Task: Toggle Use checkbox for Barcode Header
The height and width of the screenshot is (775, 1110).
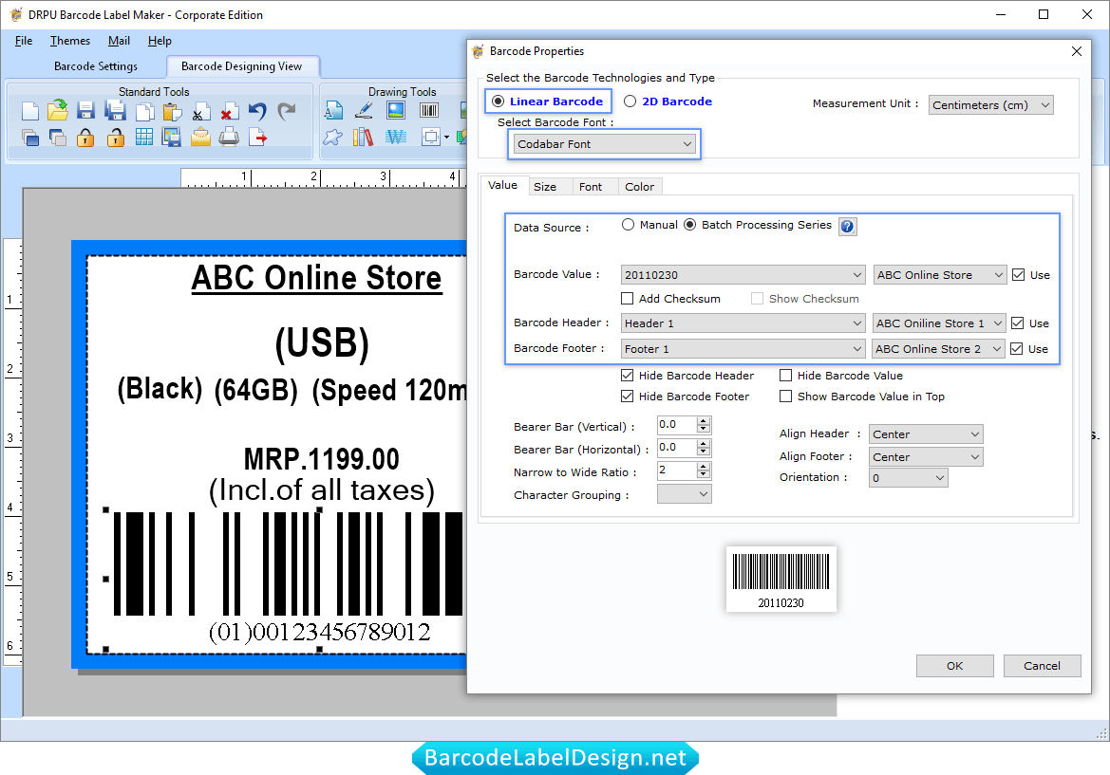Action: click(x=1018, y=323)
